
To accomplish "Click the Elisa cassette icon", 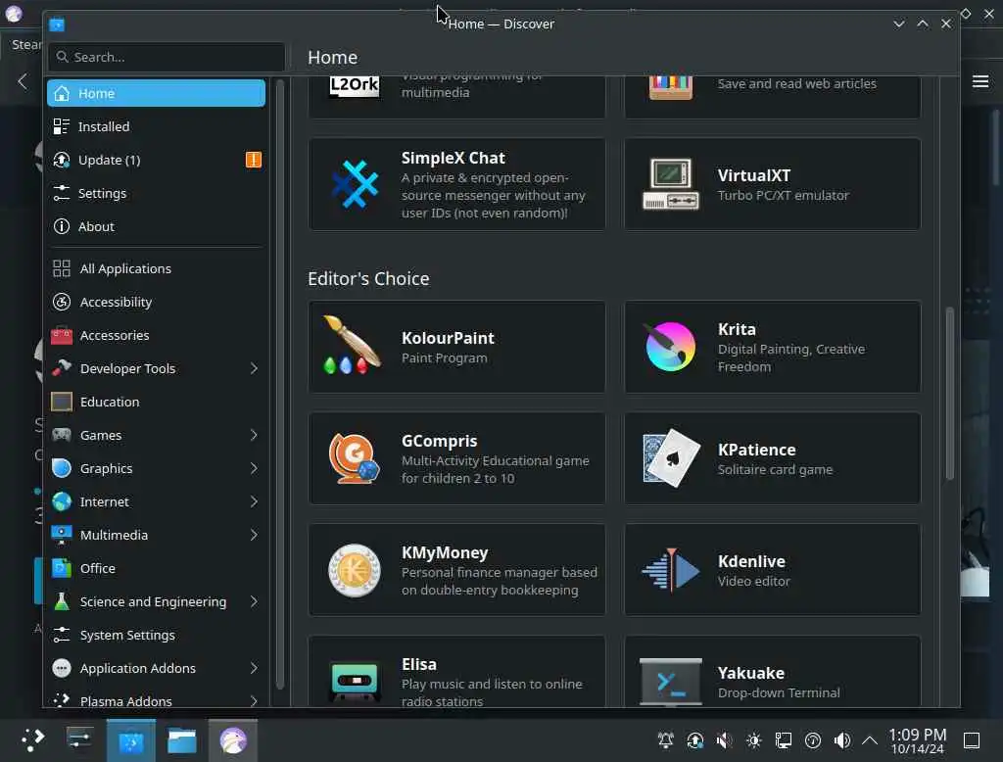I will coord(354,681).
